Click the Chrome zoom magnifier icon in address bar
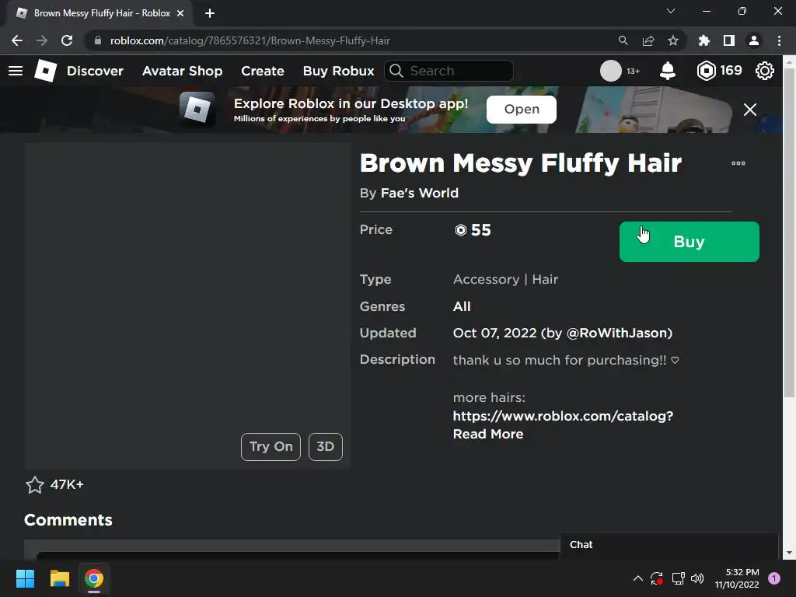796x597 pixels. pos(623,40)
